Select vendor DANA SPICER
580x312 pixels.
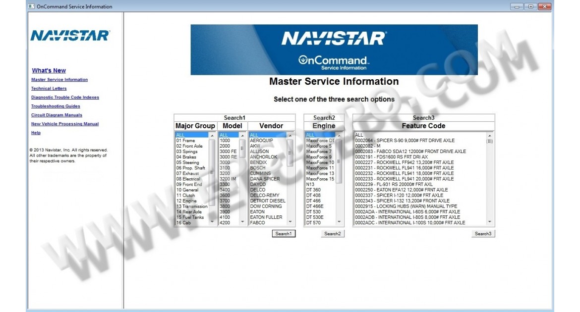click(x=268, y=179)
